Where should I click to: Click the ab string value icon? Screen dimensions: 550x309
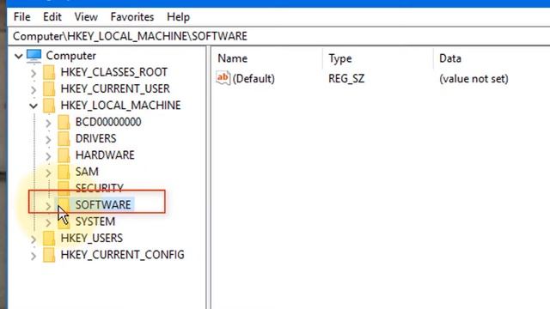coord(223,78)
